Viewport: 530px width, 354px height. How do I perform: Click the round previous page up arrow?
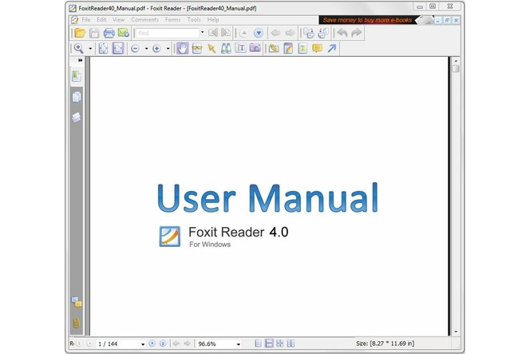[243, 34]
